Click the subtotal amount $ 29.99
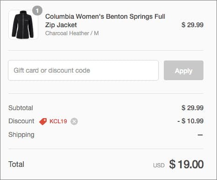 point(192,108)
